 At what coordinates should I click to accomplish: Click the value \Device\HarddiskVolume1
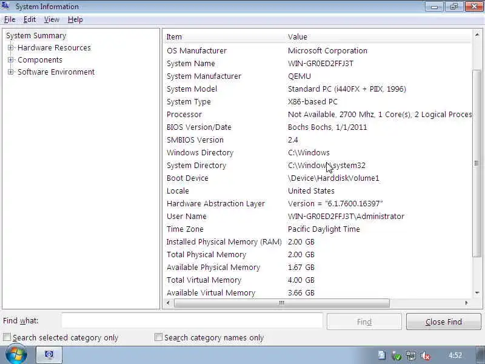[x=333, y=178]
